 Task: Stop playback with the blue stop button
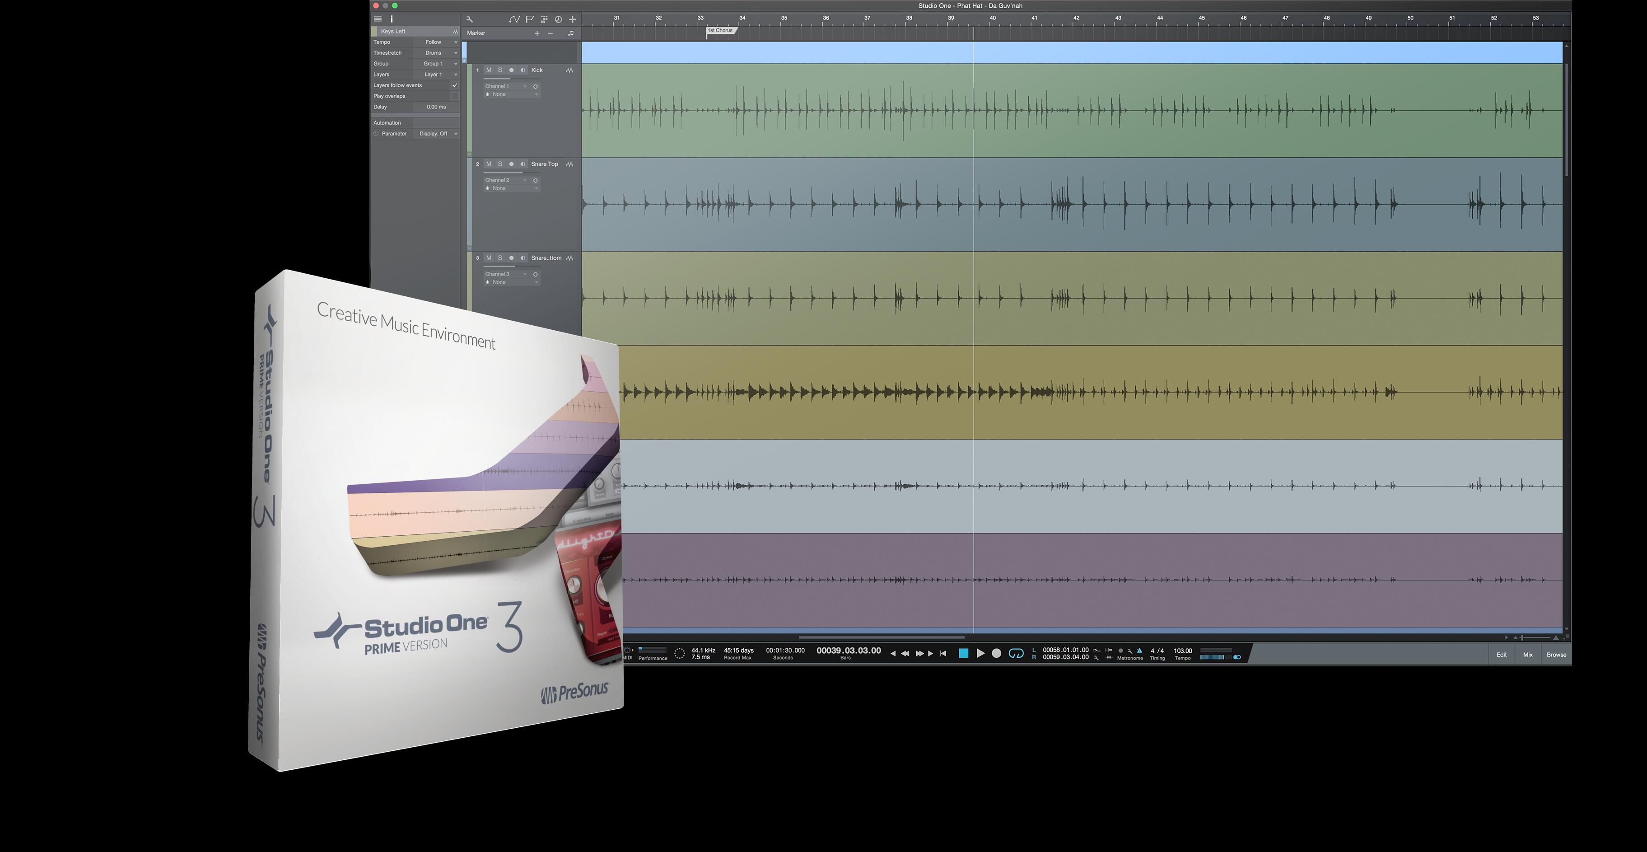[964, 653]
